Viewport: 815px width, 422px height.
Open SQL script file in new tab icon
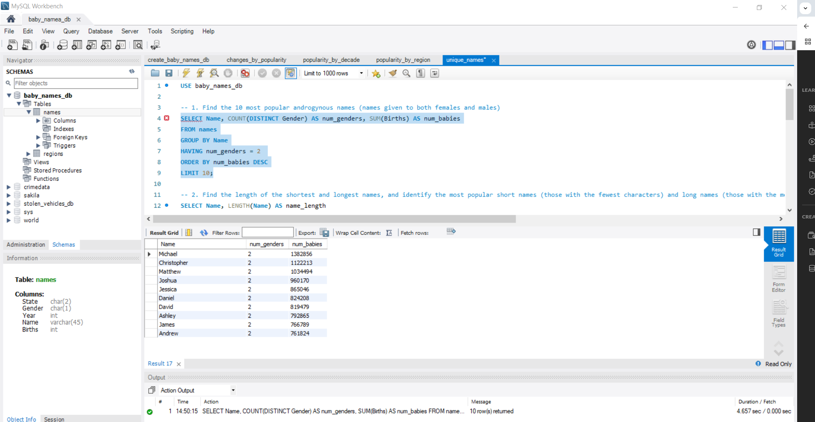point(27,45)
